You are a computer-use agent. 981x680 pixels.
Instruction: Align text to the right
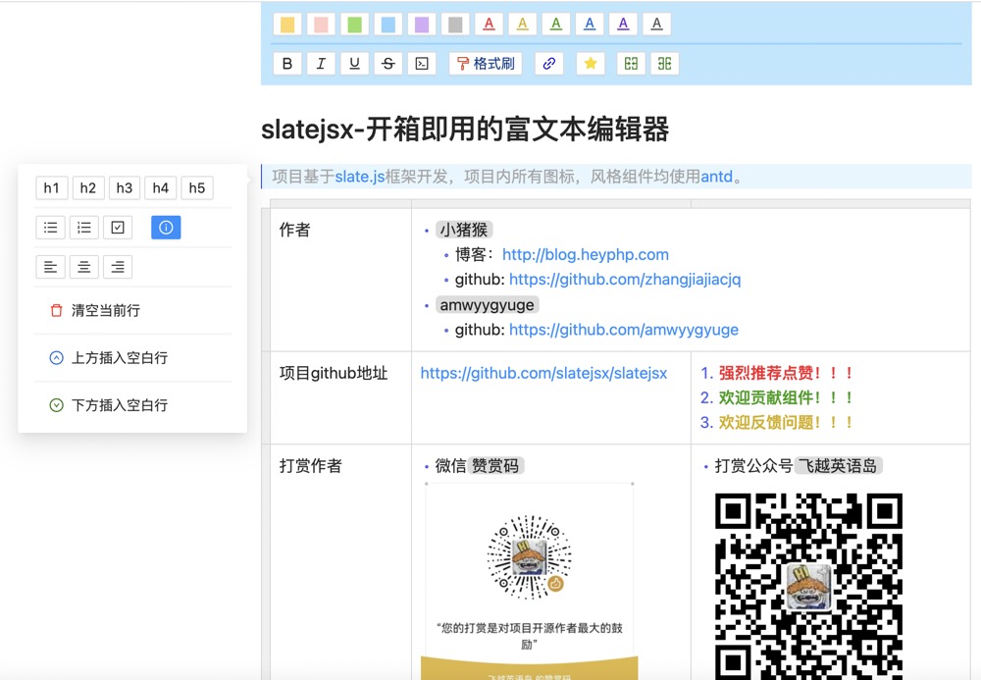click(118, 267)
